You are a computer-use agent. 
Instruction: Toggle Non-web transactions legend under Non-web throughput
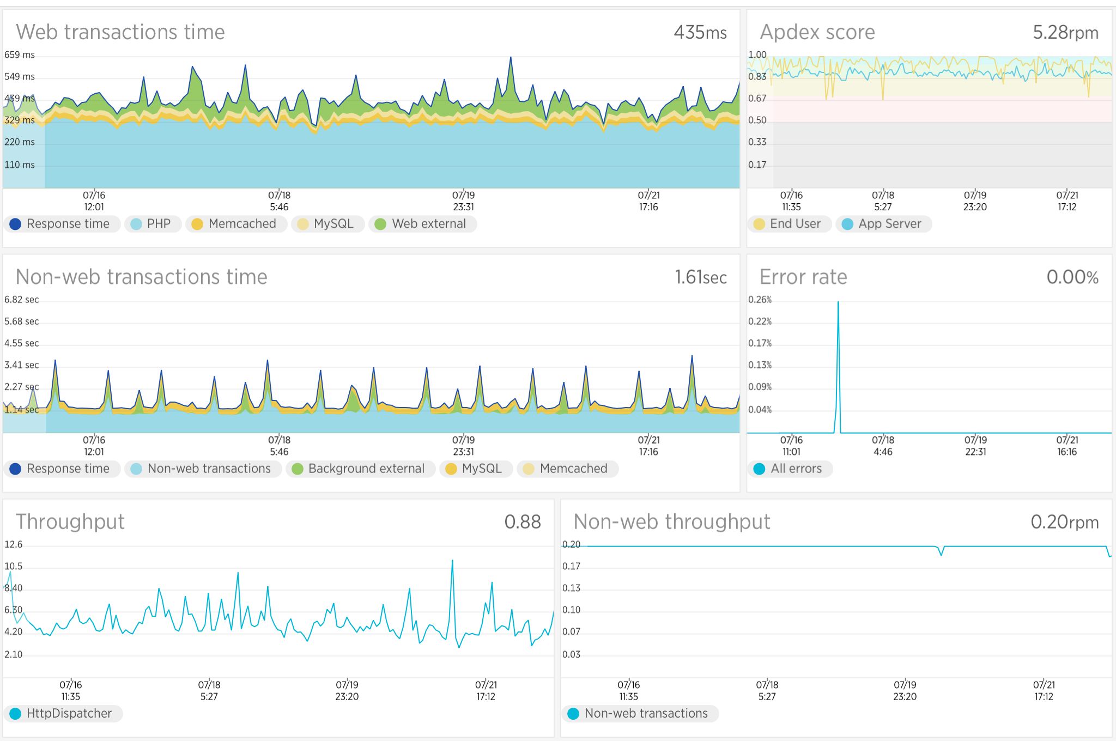click(x=640, y=713)
